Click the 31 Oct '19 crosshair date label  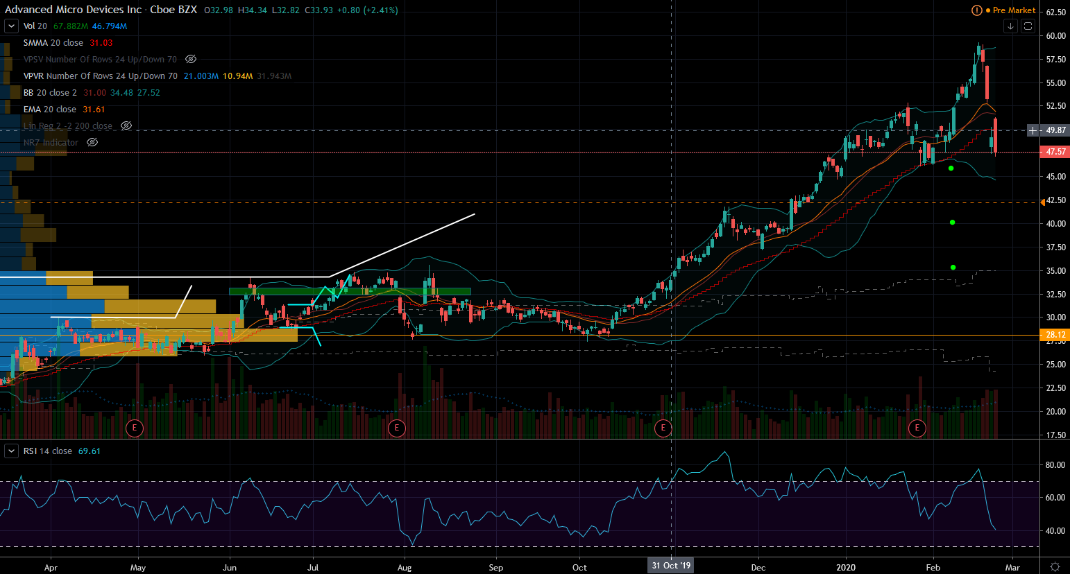pyautogui.click(x=671, y=566)
